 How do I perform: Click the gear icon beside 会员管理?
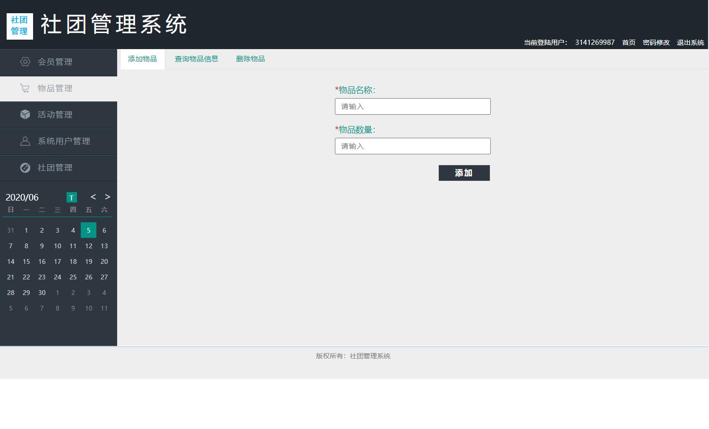pos(25,62)
